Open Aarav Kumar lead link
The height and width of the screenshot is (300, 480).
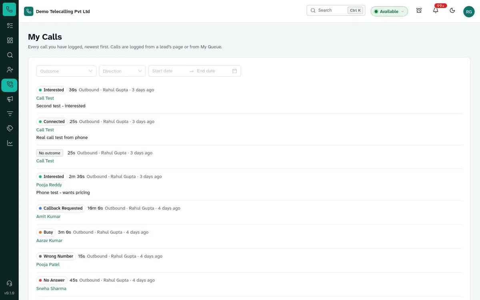pos(49,240)
